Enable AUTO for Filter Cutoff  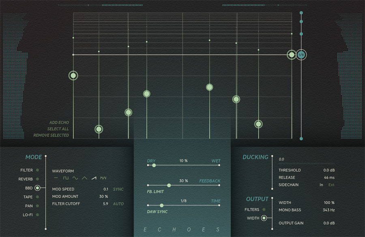click(118, 204)
